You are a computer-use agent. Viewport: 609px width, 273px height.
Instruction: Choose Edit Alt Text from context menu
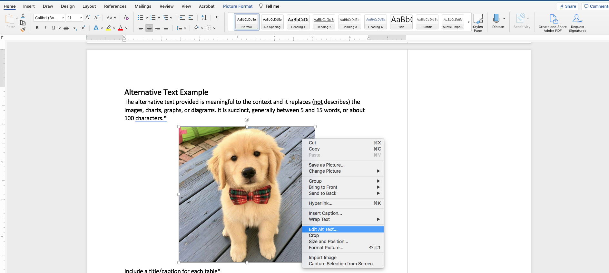click(343, 229)
